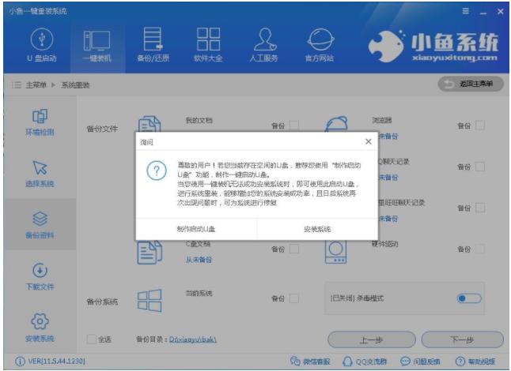511x371 pixels.
Task: Go to 选择系统 step in sidebar
Action: [40, 174]
